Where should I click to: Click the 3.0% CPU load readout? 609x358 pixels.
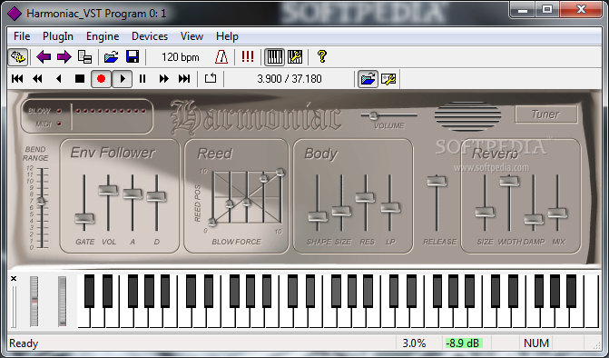414,343
